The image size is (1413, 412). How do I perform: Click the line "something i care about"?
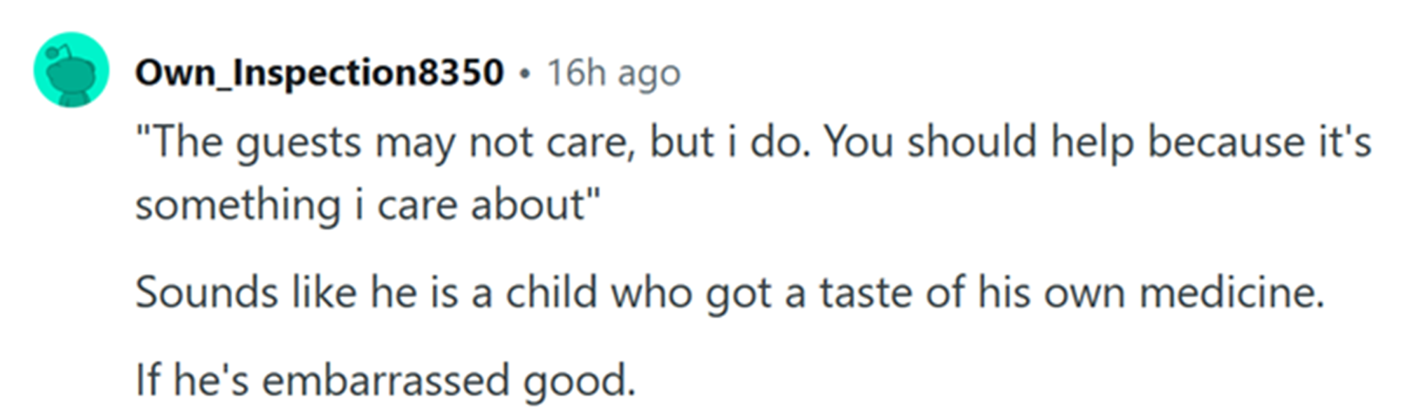tap(368, 205)
